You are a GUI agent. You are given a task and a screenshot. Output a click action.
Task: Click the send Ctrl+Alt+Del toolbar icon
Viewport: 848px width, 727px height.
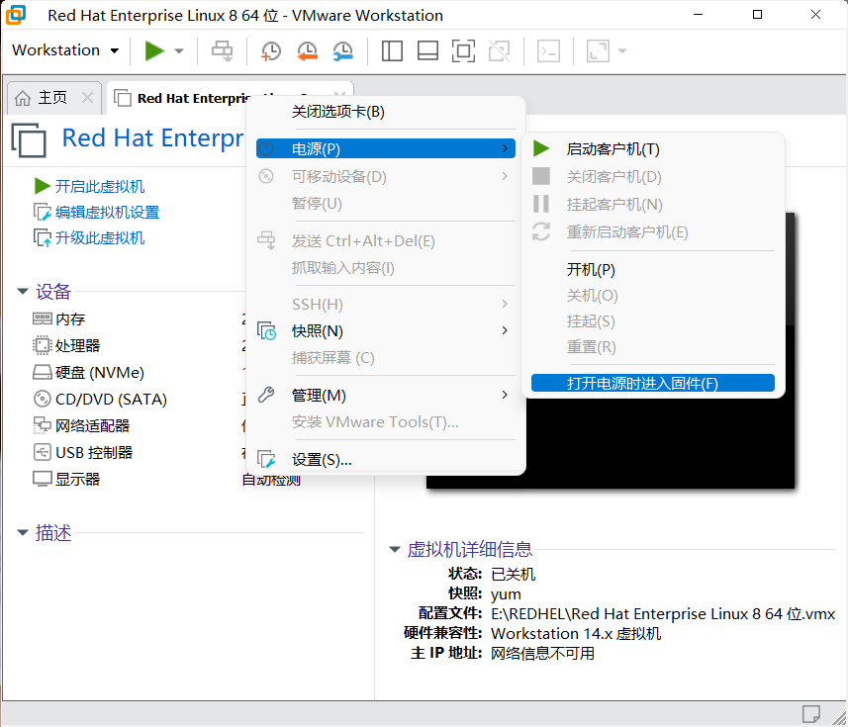point(223,50)
